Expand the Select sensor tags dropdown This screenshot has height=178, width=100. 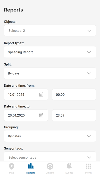click(50, 157)
